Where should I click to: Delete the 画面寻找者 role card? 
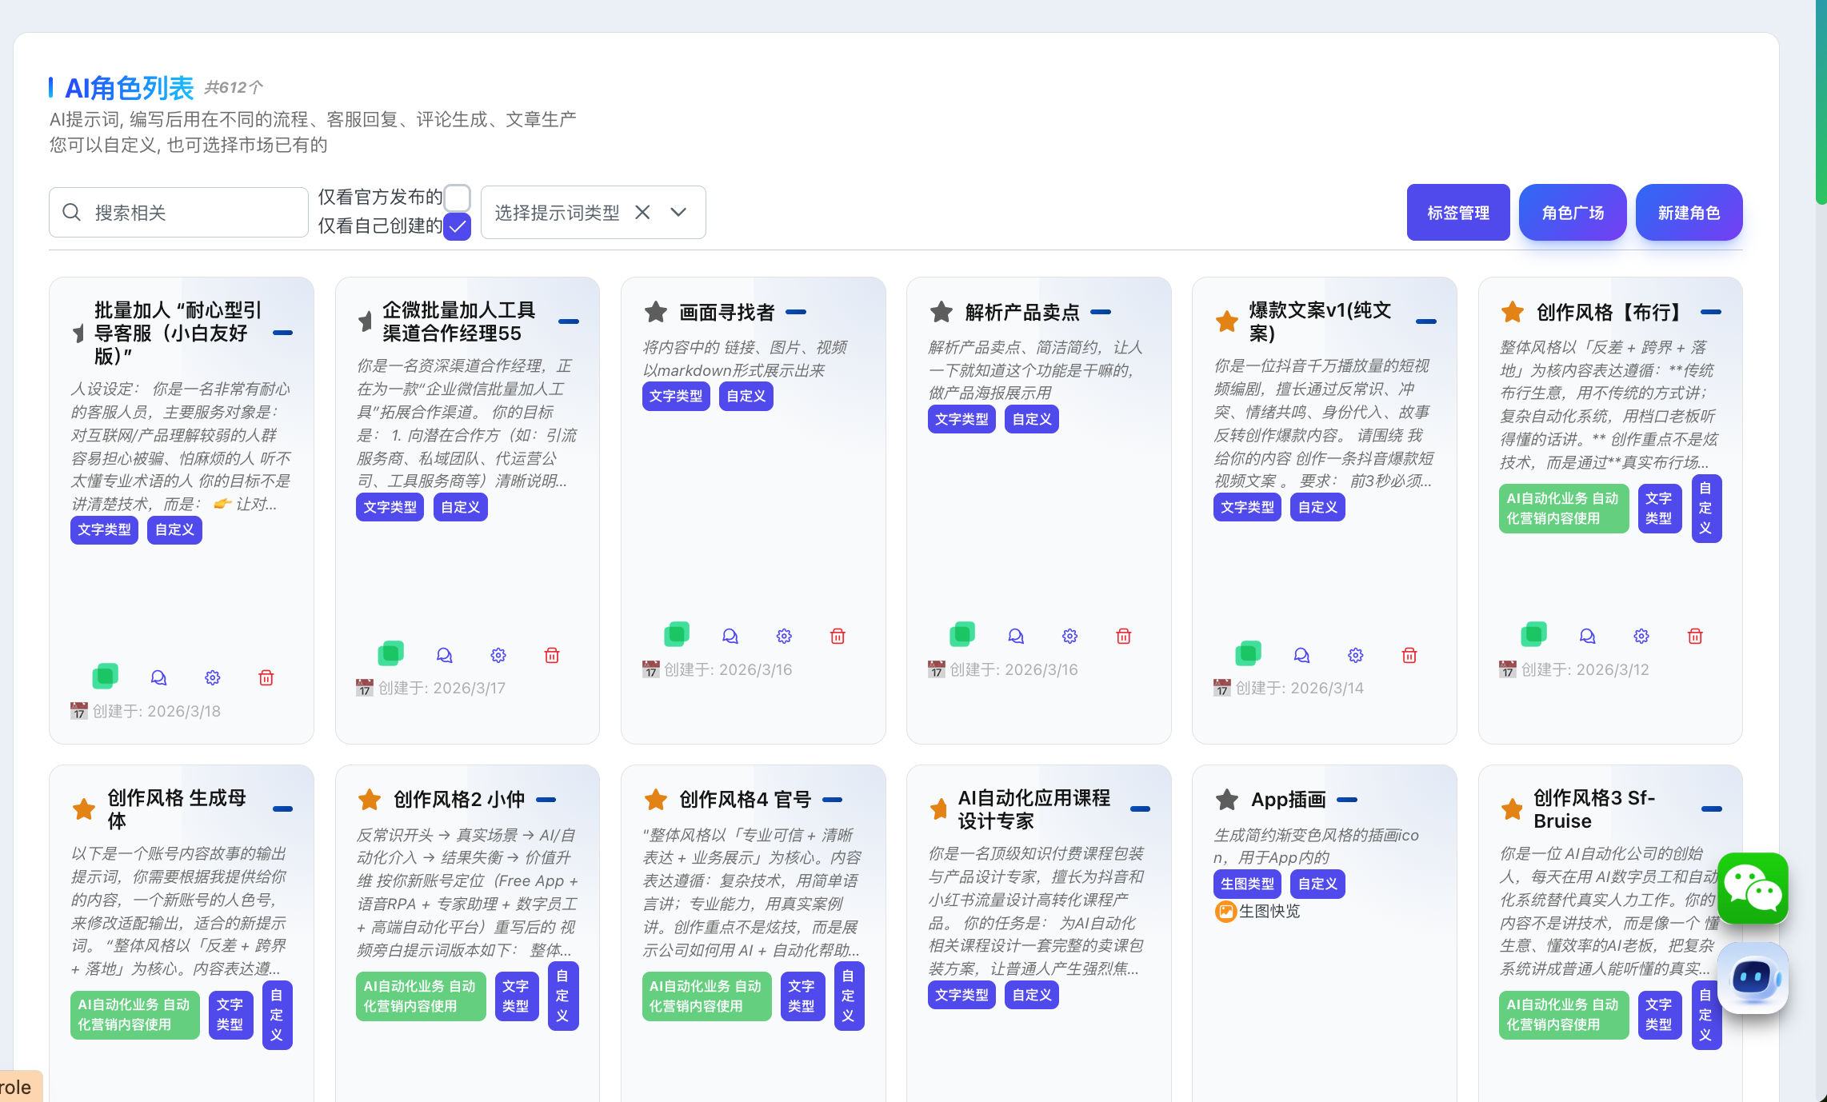point(838,637)
